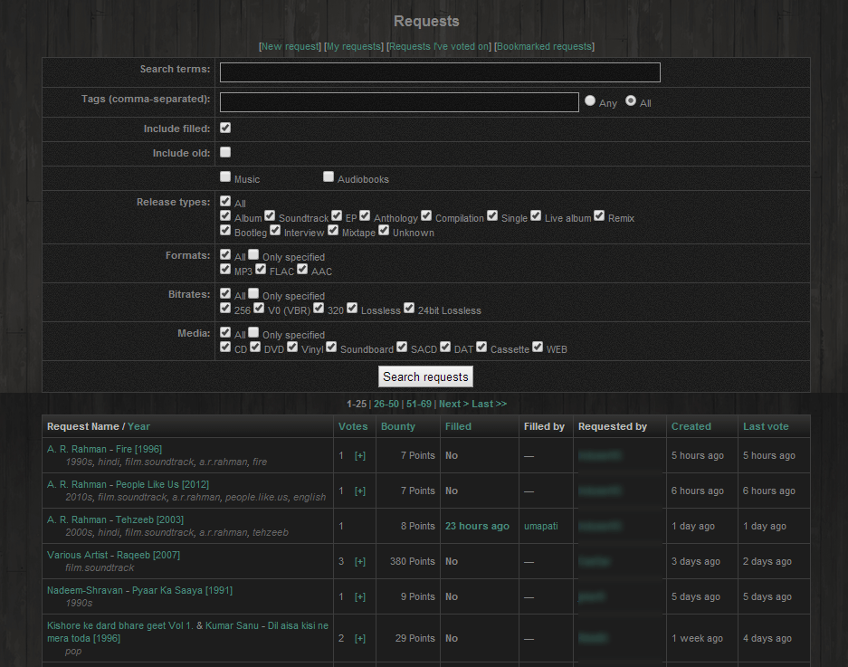
Task: Uncheck the V0 (VBR) bitrate checkbox
Action: [x=259, y=308]
